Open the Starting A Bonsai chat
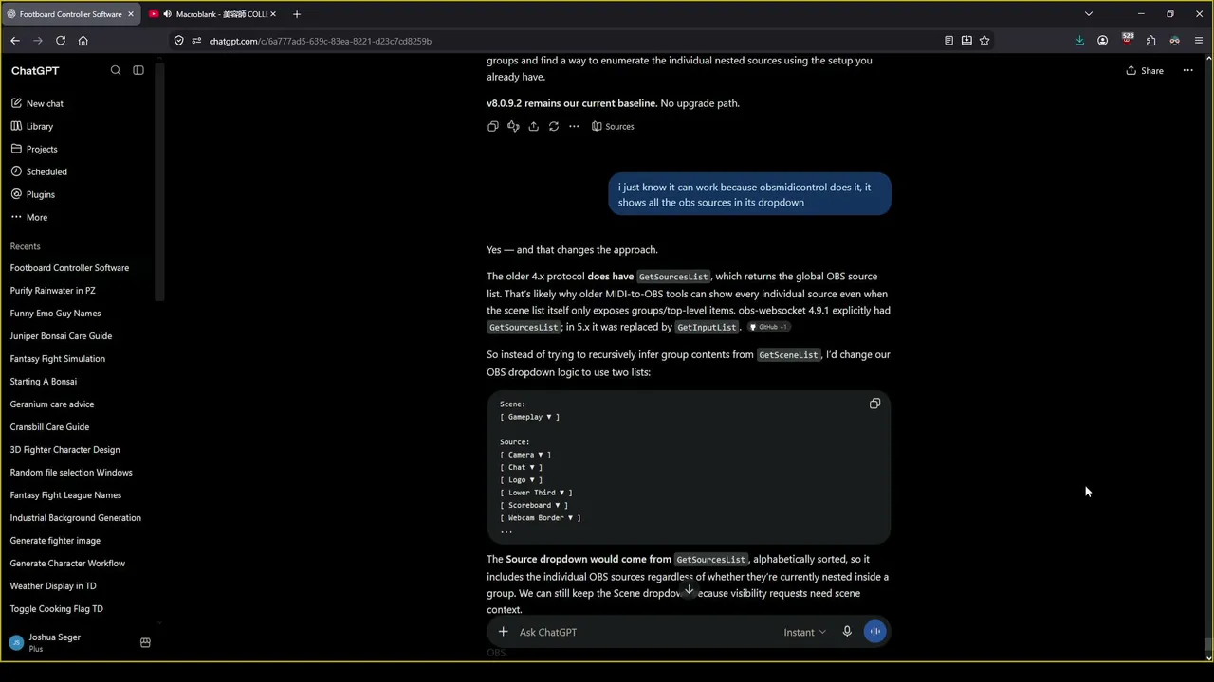Image resolution: width=1214 pixels, height=682 pixels. pos(44,382)
